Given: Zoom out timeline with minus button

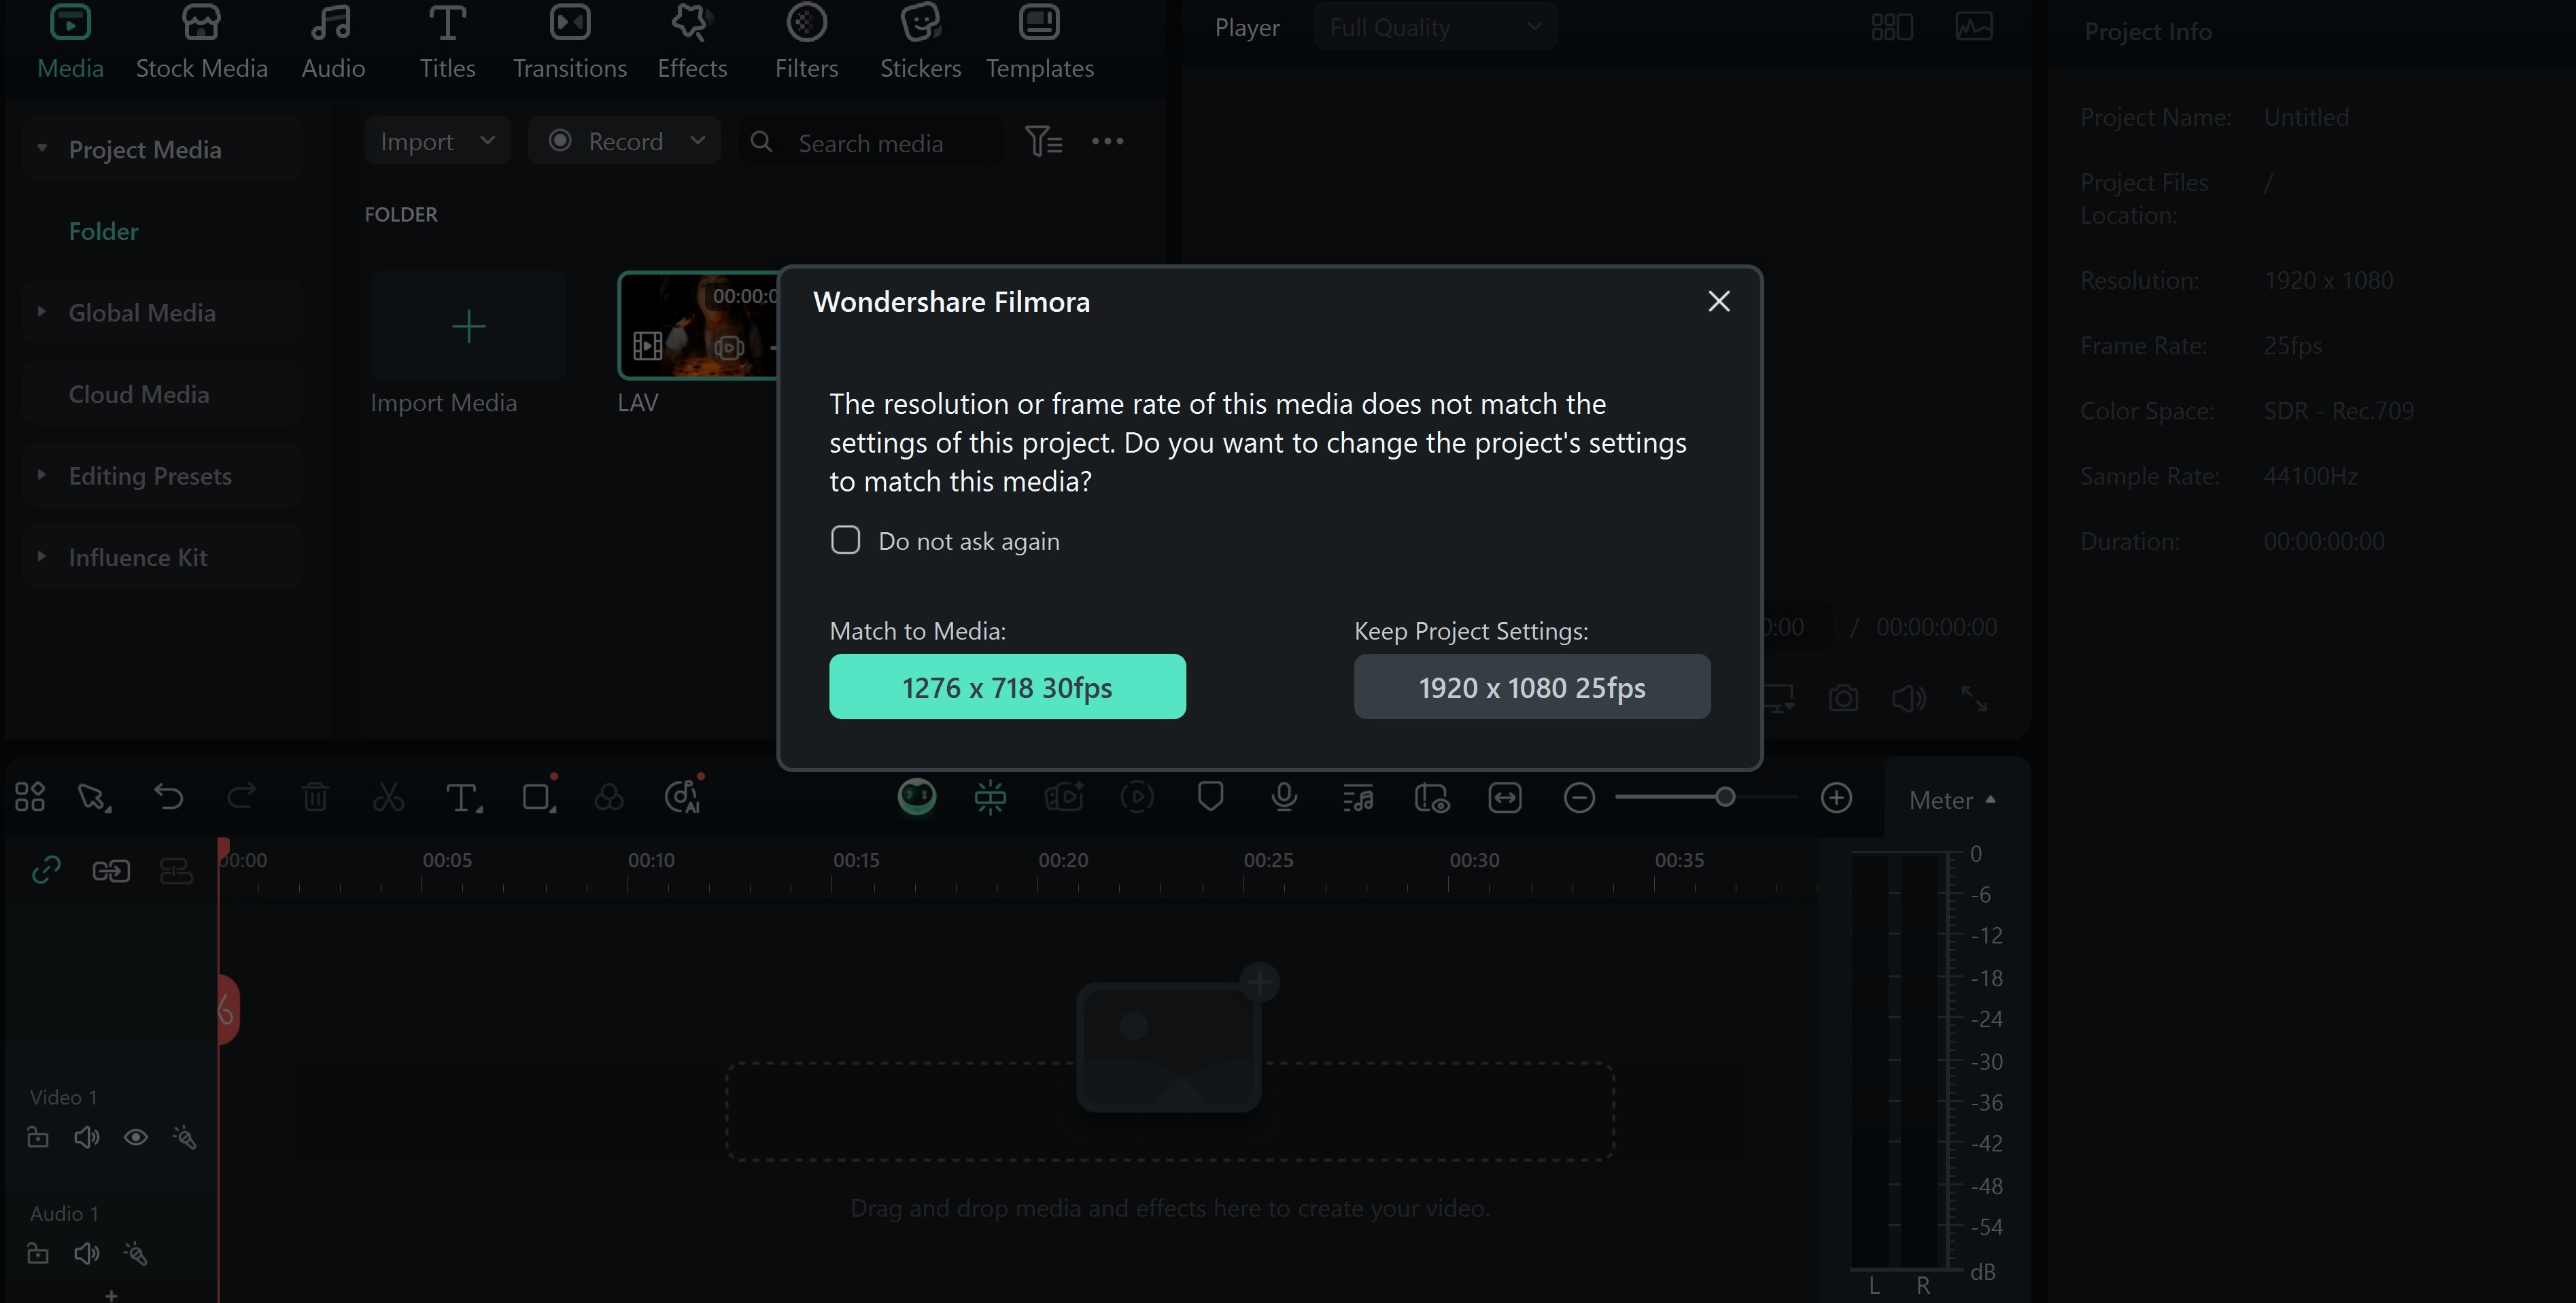Looking at the screenshot, I should pyautogui.click(x=1578, y=797).
